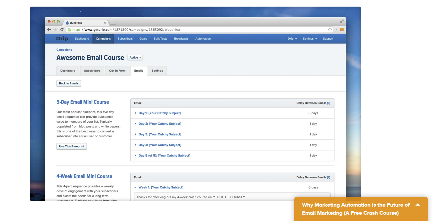
Task: Click the browser back arrow
Action: pyautogui.click(x=49, y=30)
